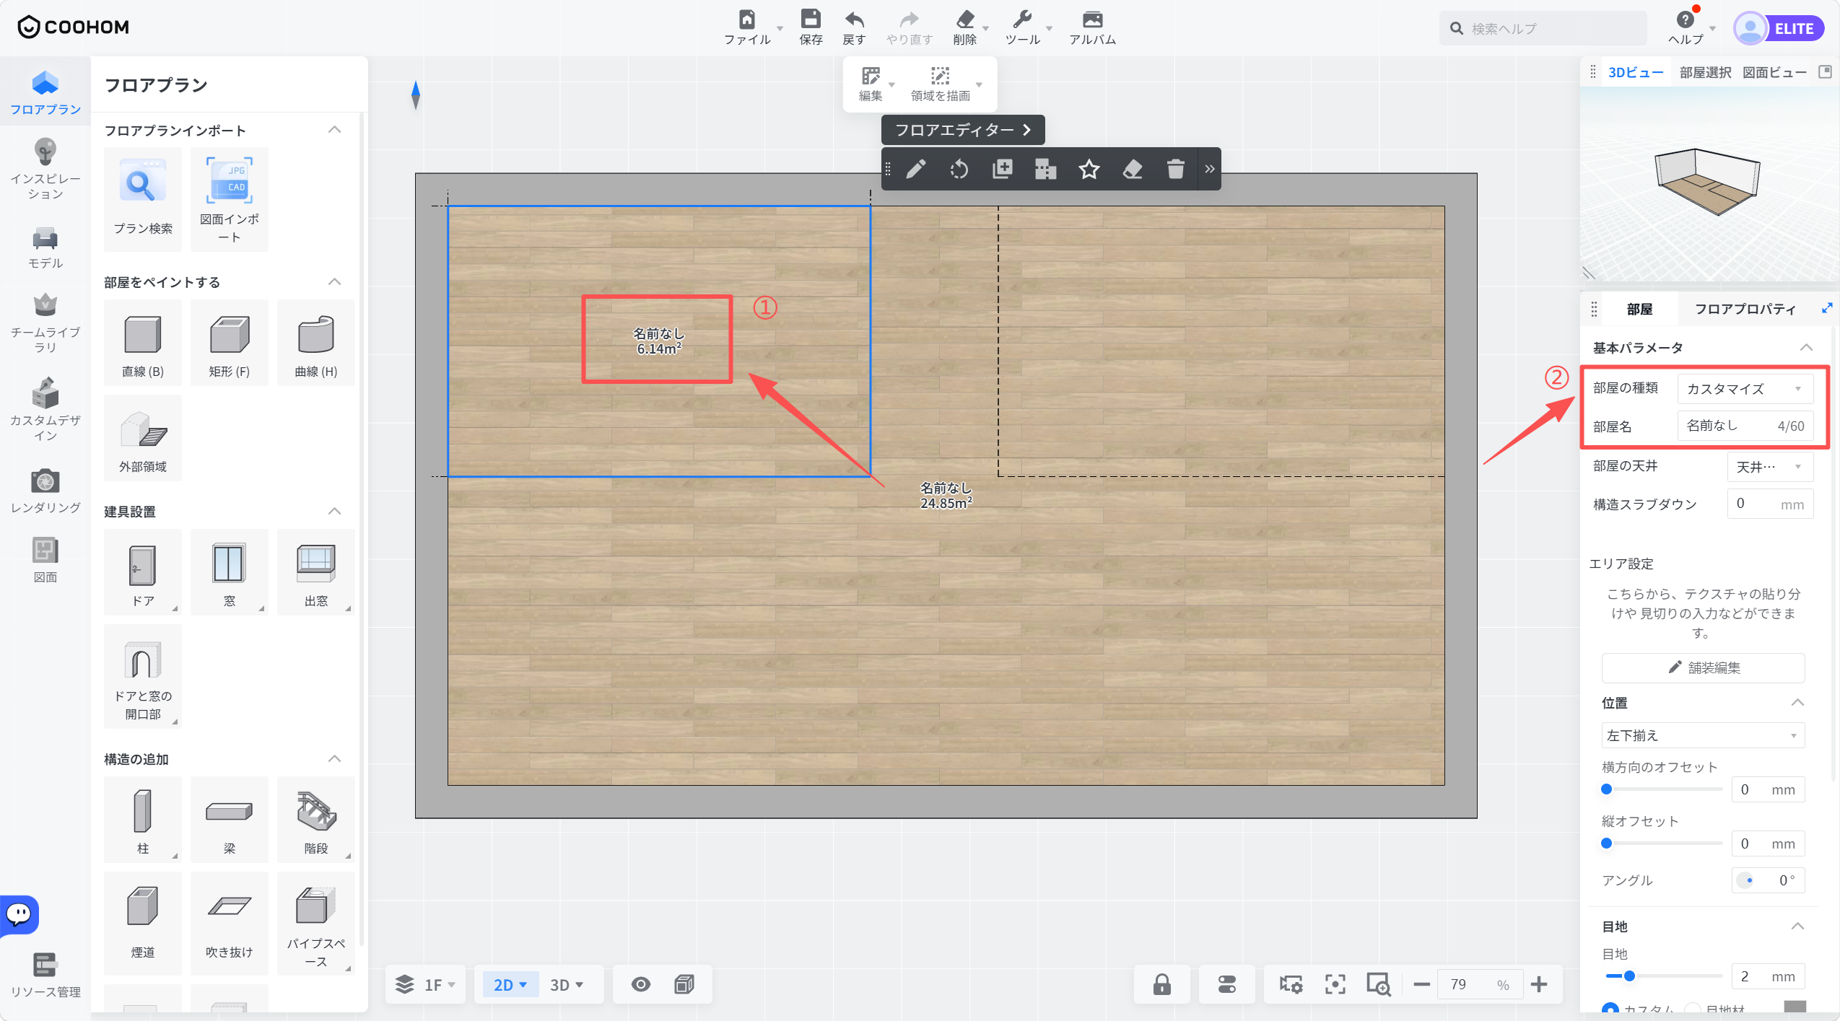Click the 戻す undo button

854,28
